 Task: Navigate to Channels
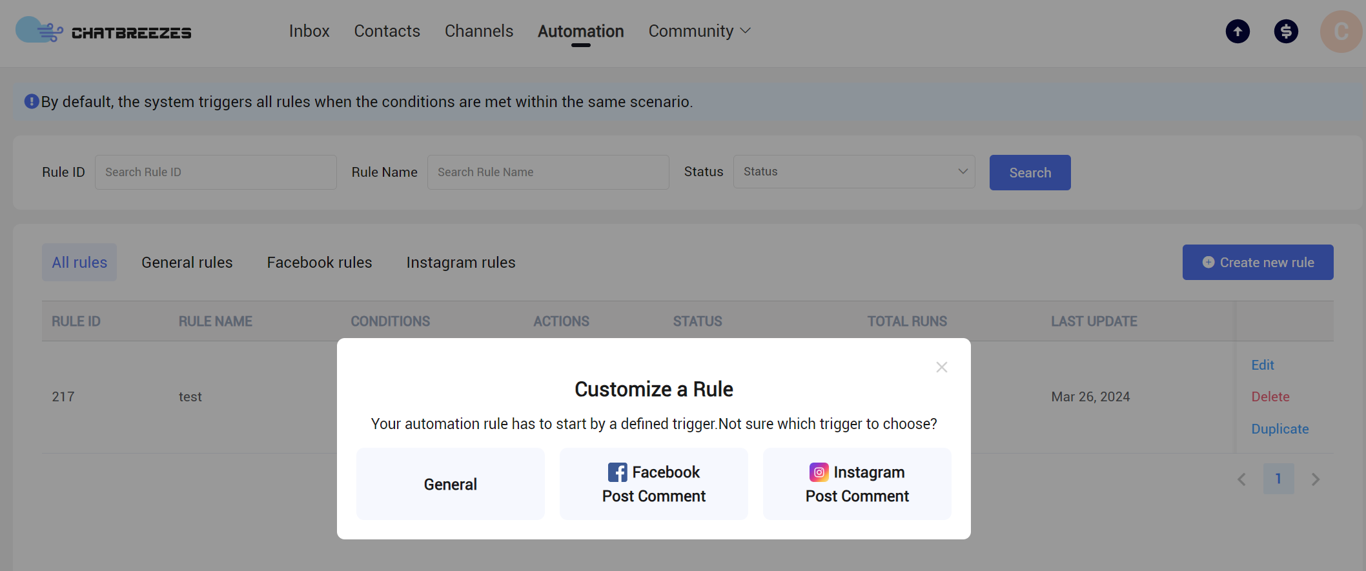(x=479, y=31)
